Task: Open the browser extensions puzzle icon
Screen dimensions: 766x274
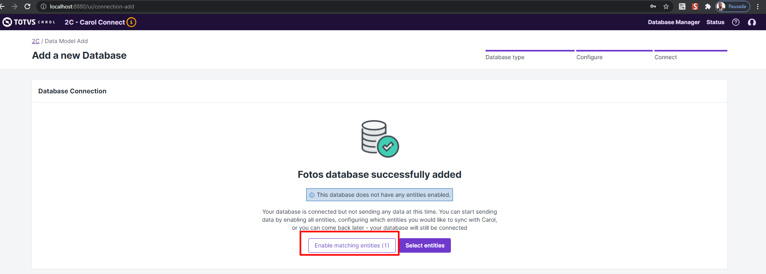Action: [x=708, y=6]
